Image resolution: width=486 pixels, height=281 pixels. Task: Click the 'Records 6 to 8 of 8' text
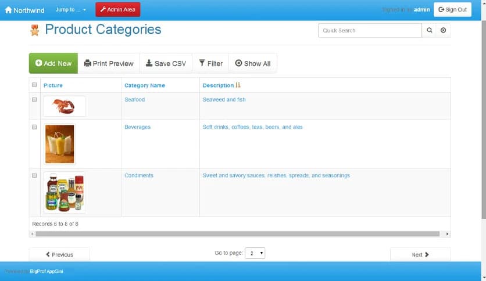(x=55, y=224)
